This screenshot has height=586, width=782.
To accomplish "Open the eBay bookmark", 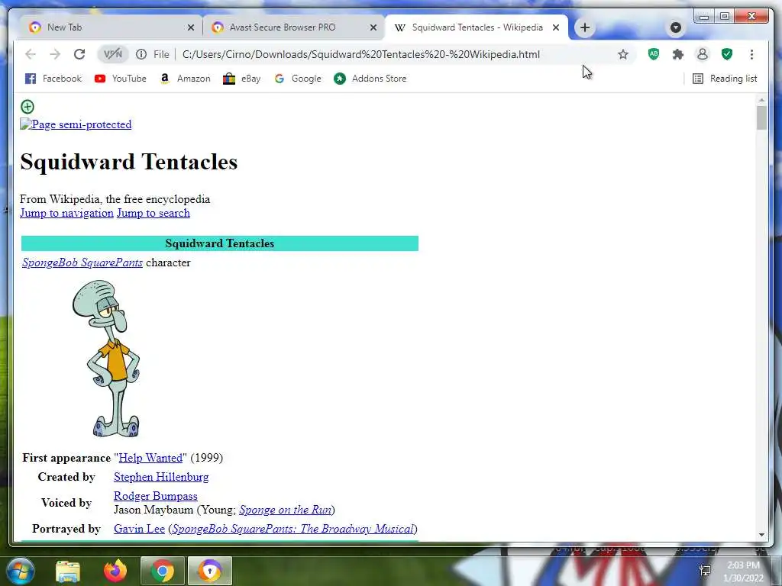I will coord(242,79).
